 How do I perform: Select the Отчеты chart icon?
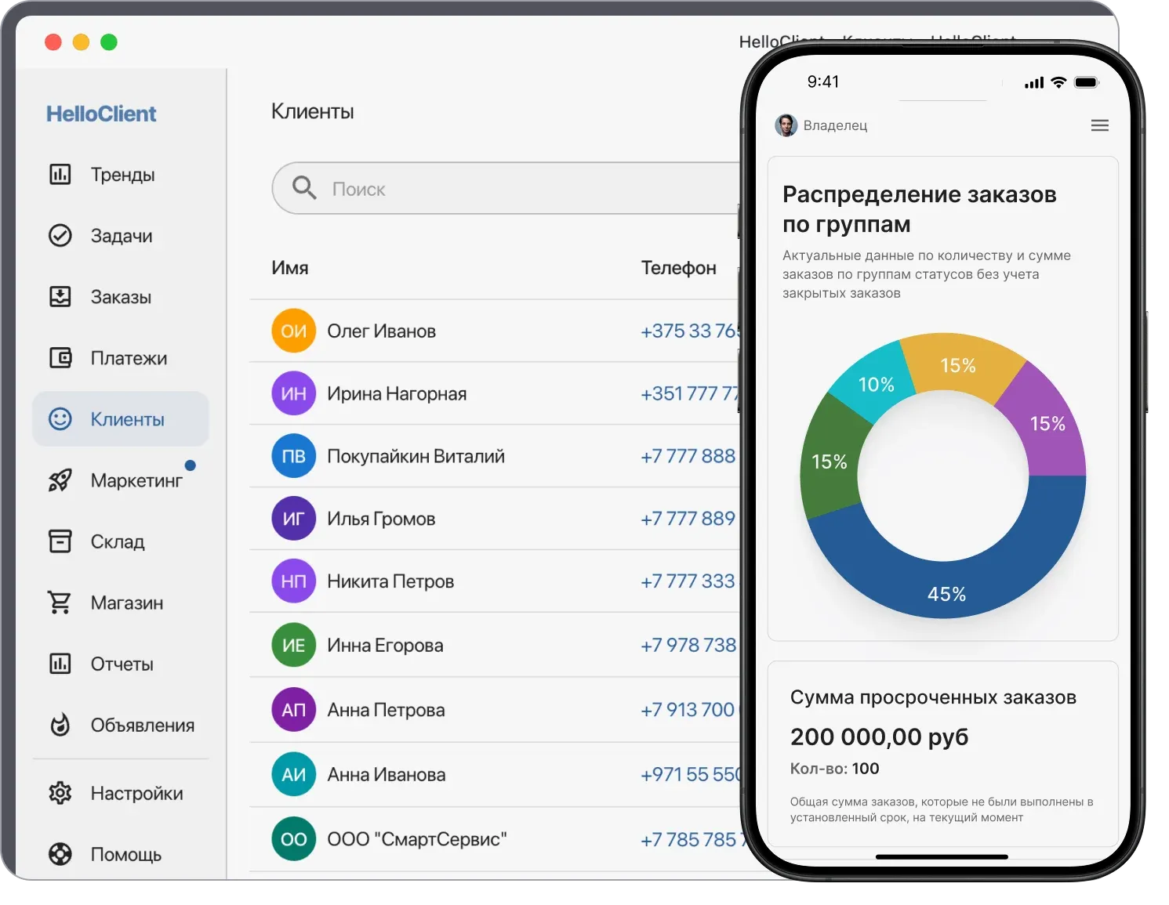click(60, 663)
